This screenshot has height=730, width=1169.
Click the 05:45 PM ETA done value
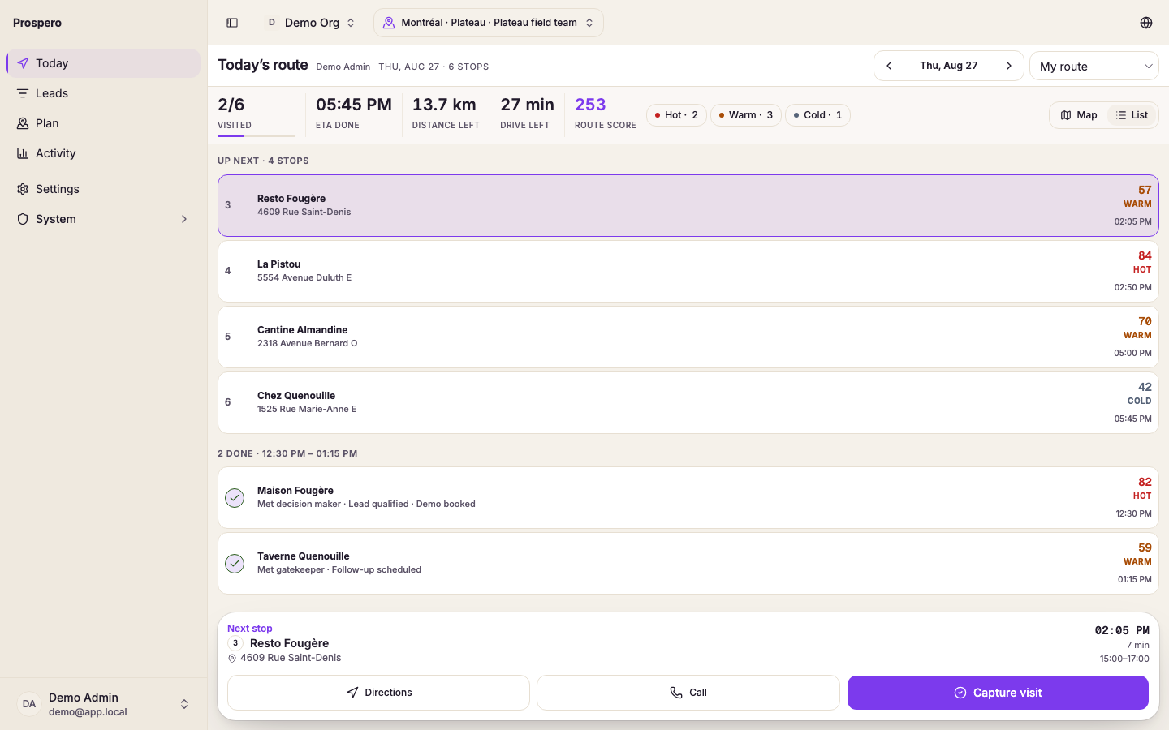[354, 105]
